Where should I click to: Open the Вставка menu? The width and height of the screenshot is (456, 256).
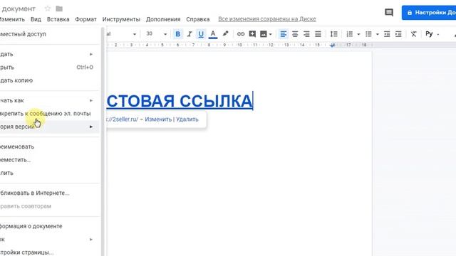point(58,19)
